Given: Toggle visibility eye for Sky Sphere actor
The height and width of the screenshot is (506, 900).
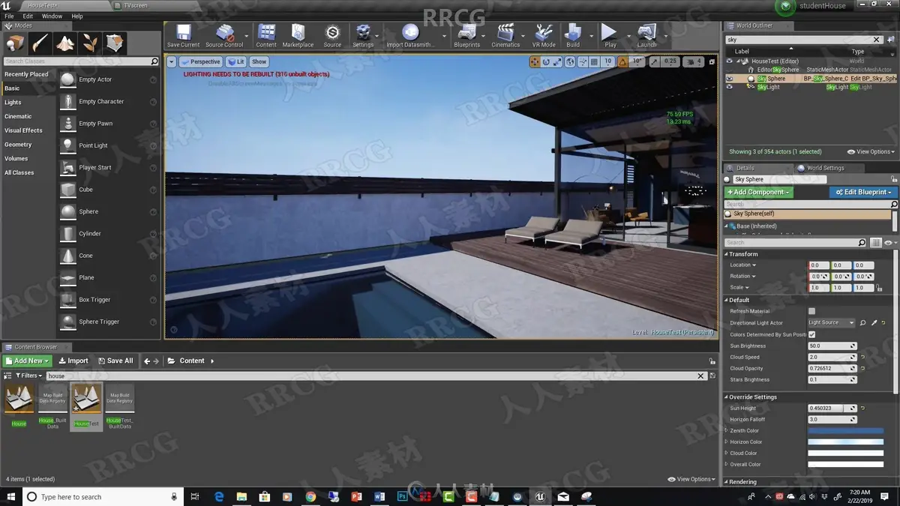Looking at the screenshot, I should coord(729,78).
